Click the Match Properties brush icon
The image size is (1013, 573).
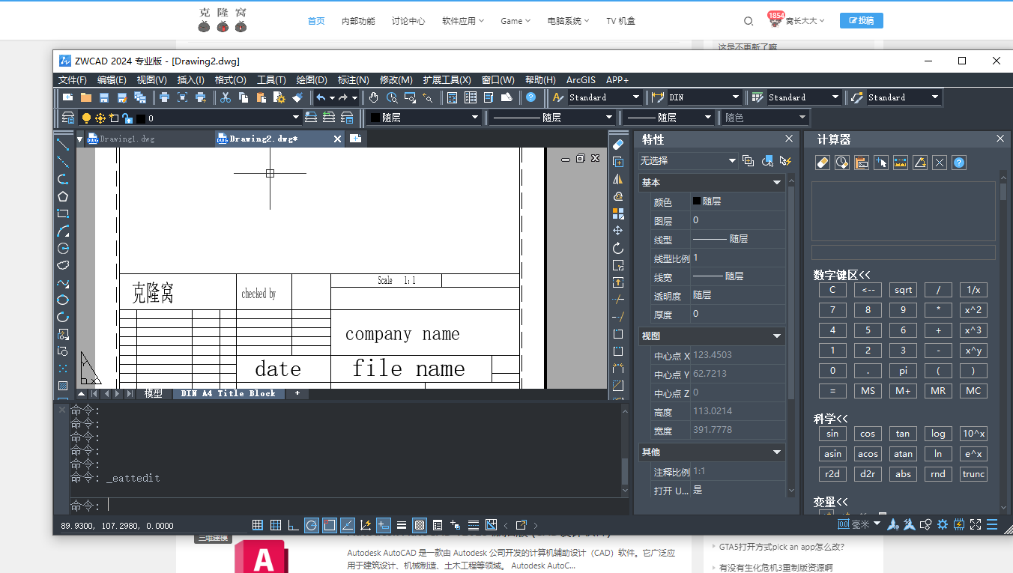click(297, 97)
